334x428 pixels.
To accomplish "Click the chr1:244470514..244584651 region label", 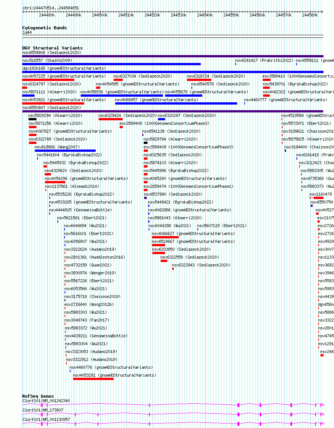I will pos(51,8).
